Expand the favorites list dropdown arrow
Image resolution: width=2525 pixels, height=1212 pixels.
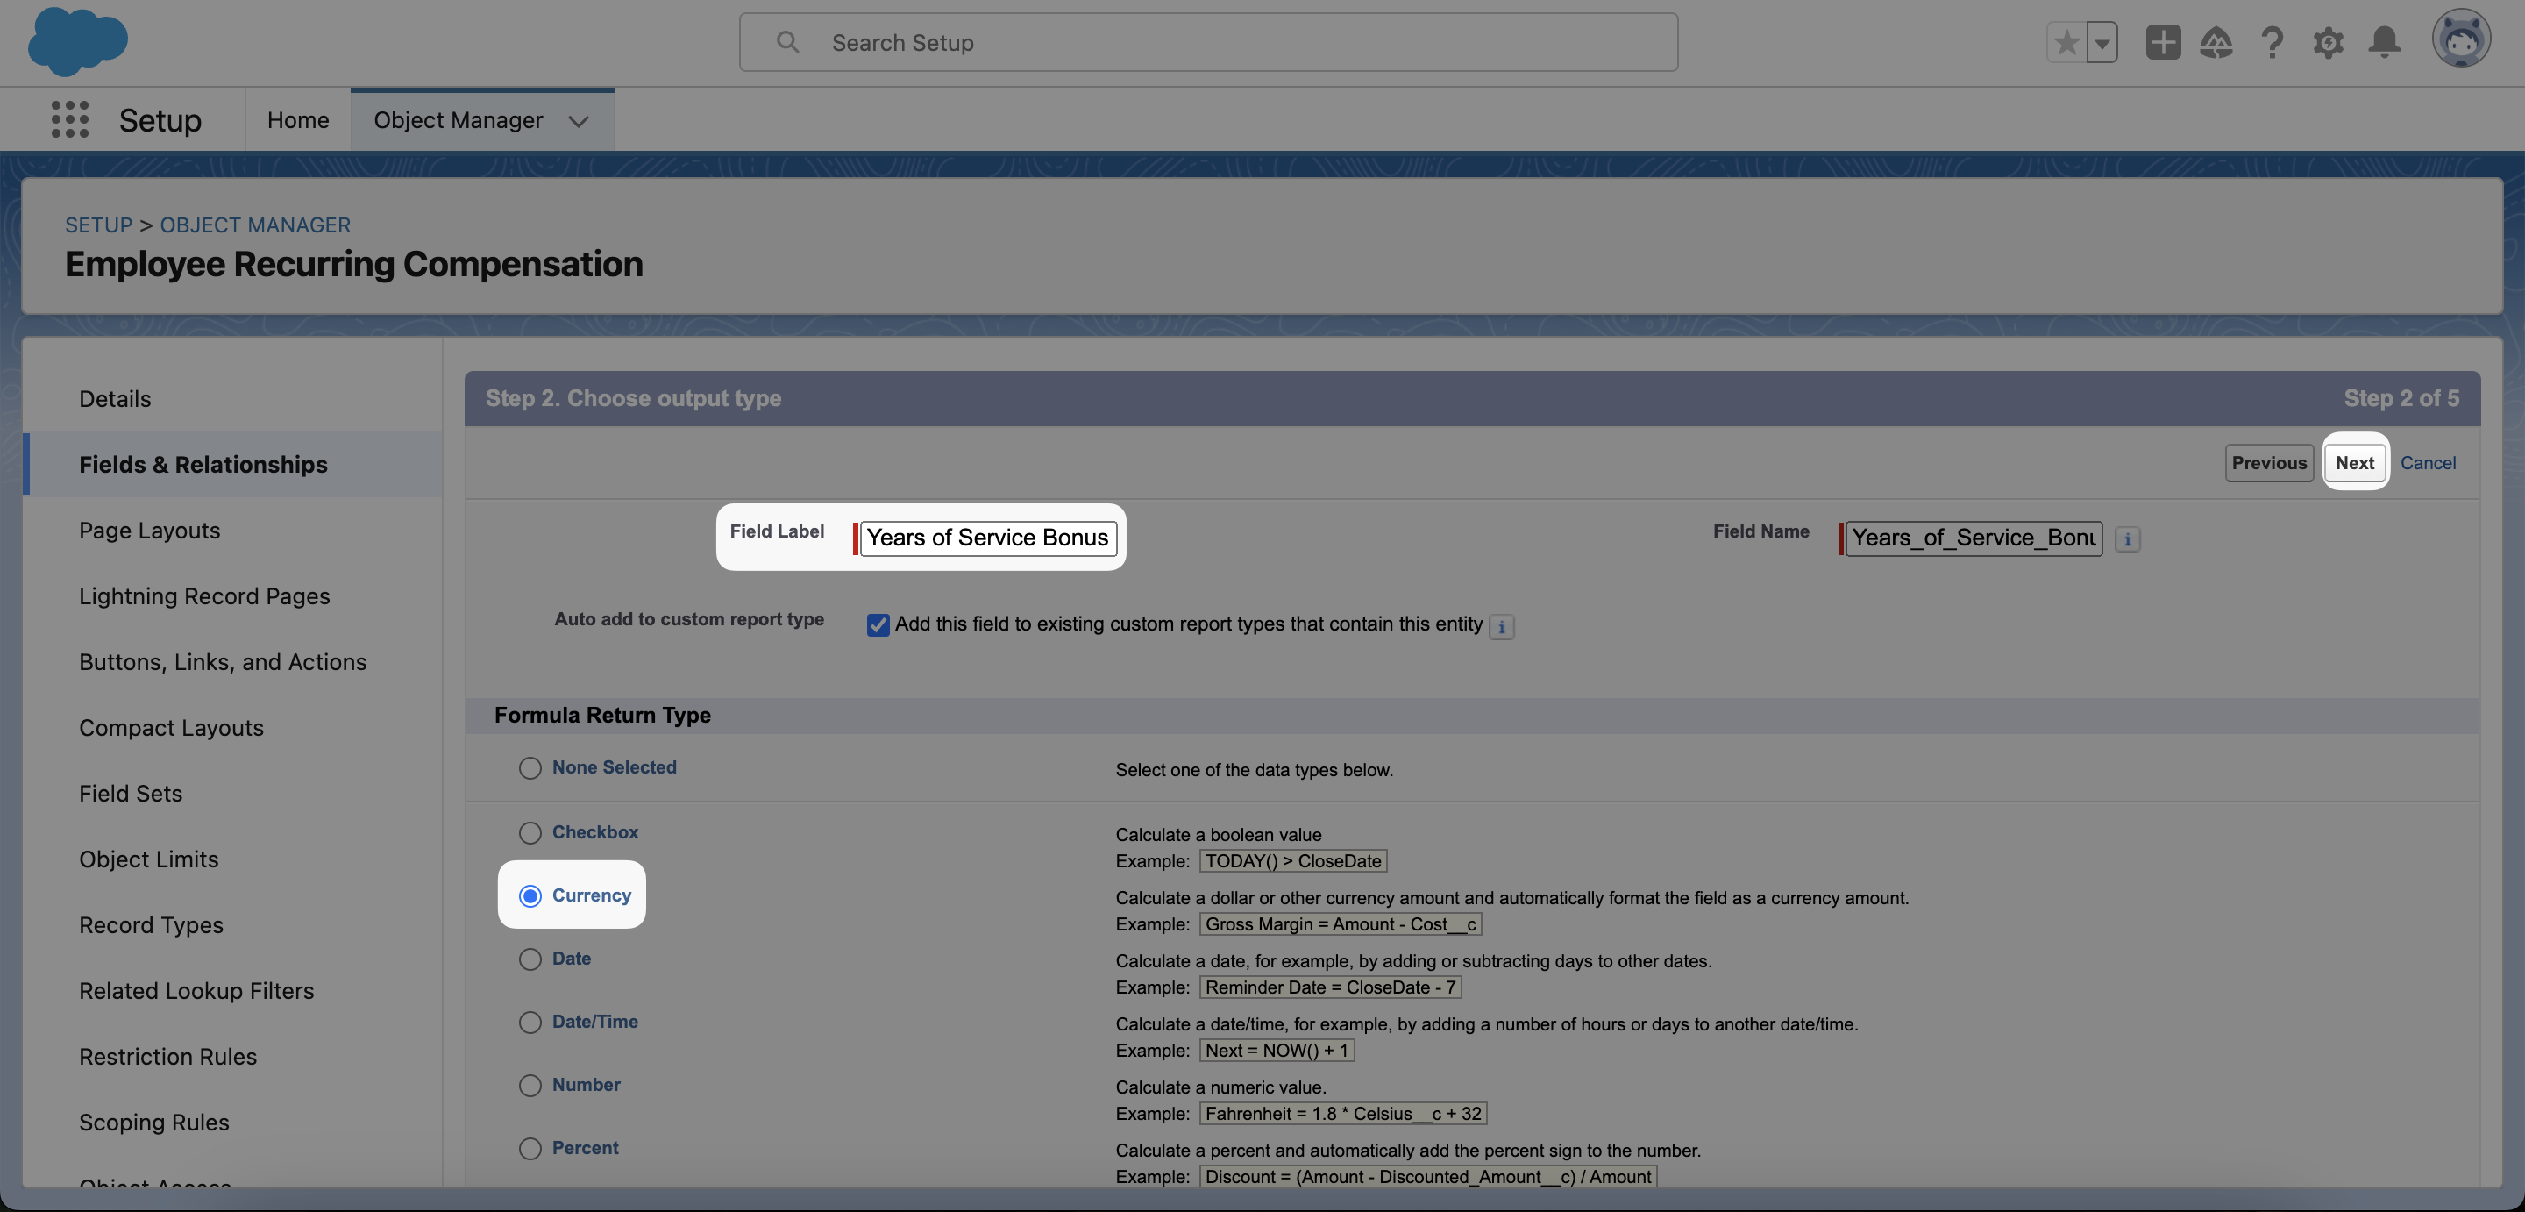[x=2102, y=42]
